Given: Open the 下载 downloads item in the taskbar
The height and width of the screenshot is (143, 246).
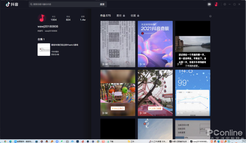Looking at the screenshot, I should (x=110, y=141).
